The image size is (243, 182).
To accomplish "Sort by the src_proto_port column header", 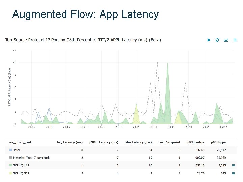I will pyautogui.click(x=20, y=142).
